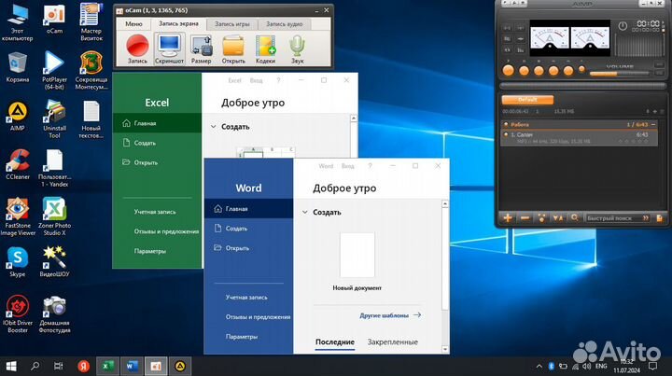672x376 pixels.
Task: Click the minus remove-track icon in AIMP
Action: (525, 217)
